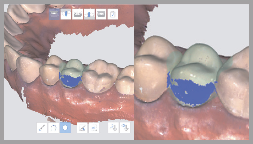The image size is (253, 144).
Task: Click the clipboard checkmark completion icon
Action: click(113, 14)
